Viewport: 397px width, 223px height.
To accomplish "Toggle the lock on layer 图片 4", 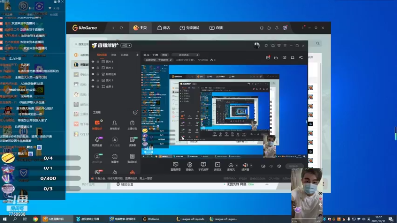I will click(x=98, y=61).
